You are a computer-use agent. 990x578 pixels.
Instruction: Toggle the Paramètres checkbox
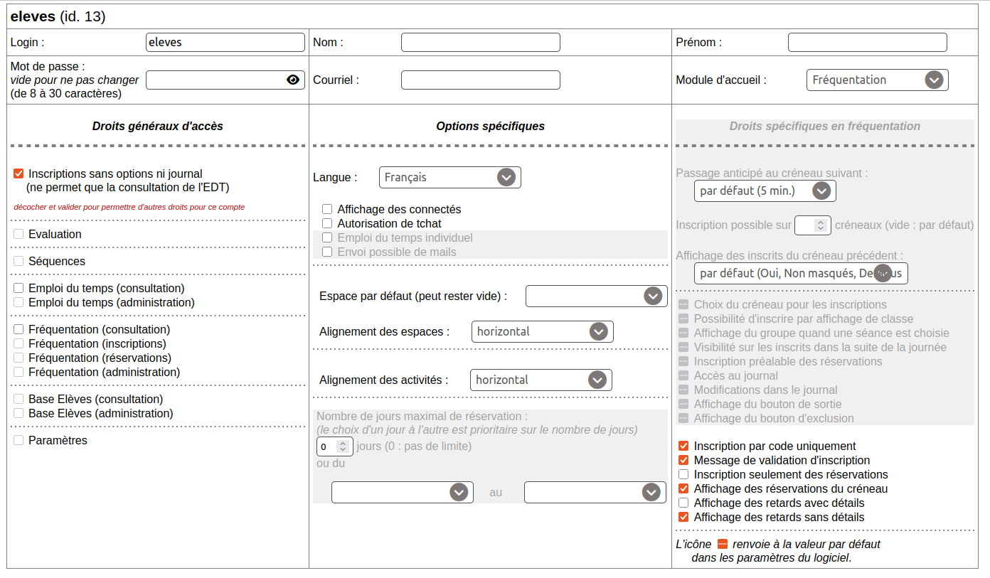pos(18,440)
